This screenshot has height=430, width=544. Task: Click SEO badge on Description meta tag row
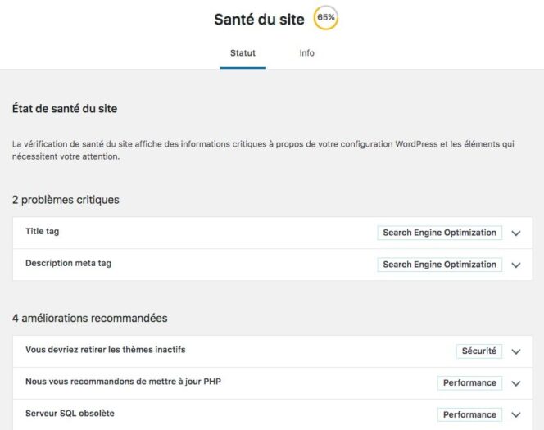pyautogui.click(x=440, y=265)
